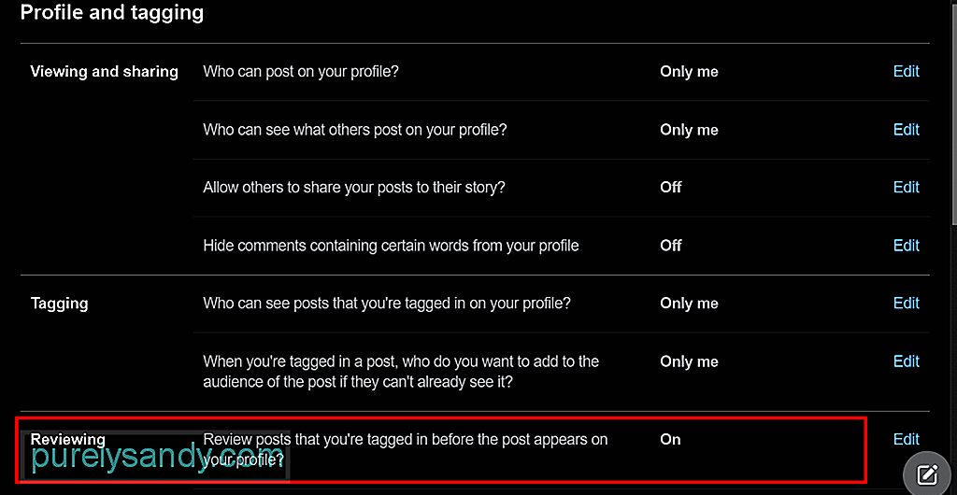Open the new message compose icon
Viewport: 957px width, 495px height.
click(927, 474)
